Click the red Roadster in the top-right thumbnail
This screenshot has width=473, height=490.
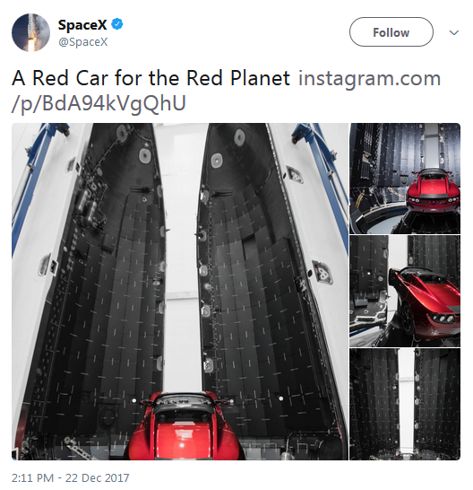click(433, 191)
